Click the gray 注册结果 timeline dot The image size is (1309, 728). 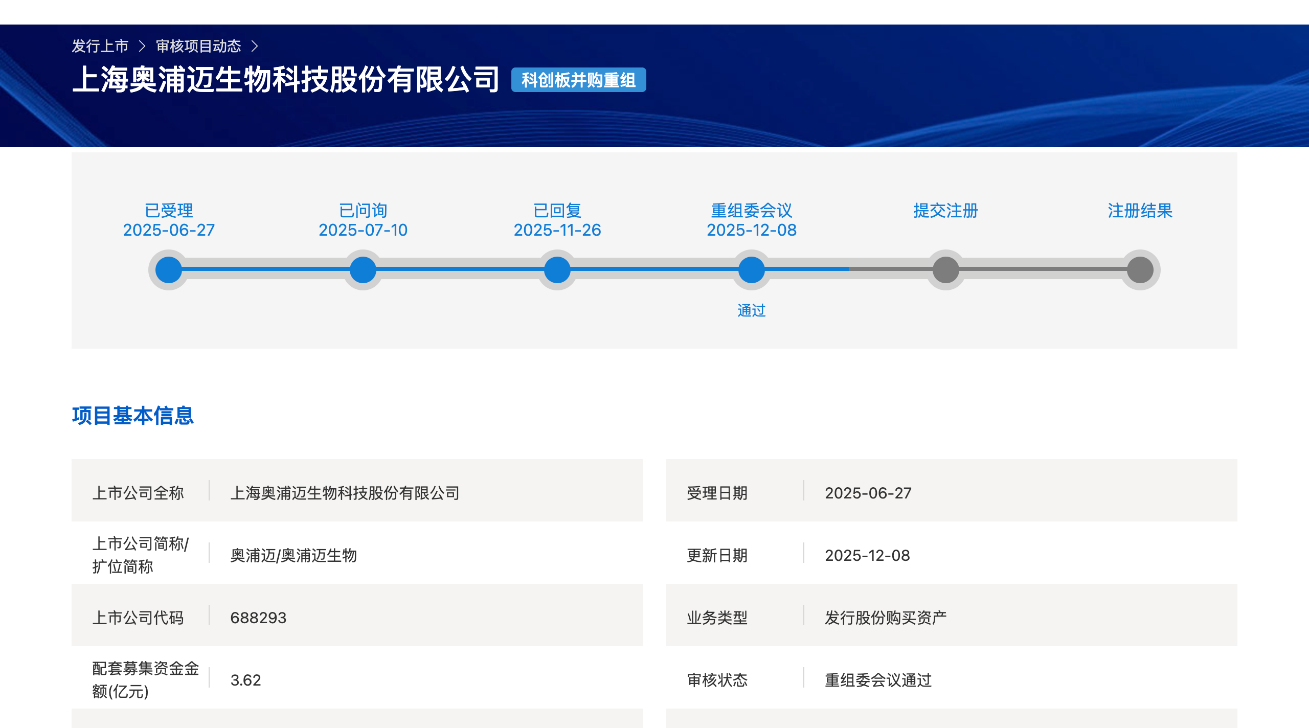point(1140,269)
